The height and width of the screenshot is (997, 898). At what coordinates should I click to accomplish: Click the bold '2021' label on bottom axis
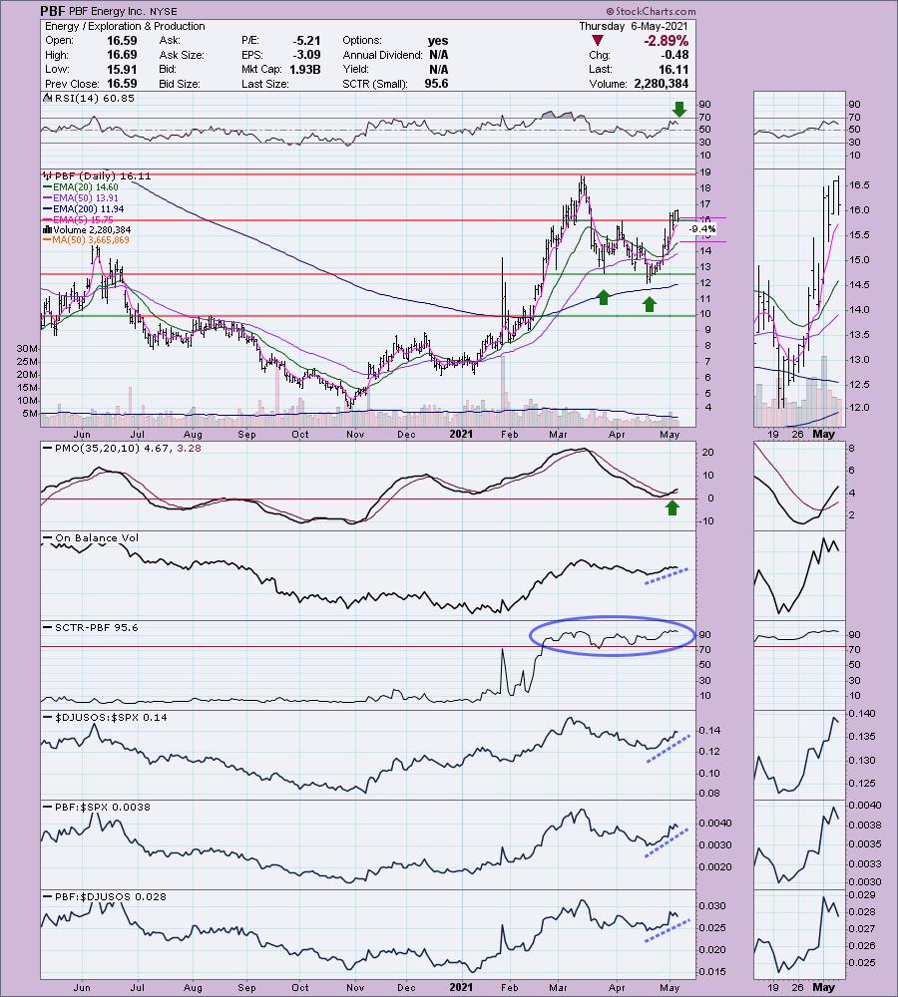(x=461, y=987)
